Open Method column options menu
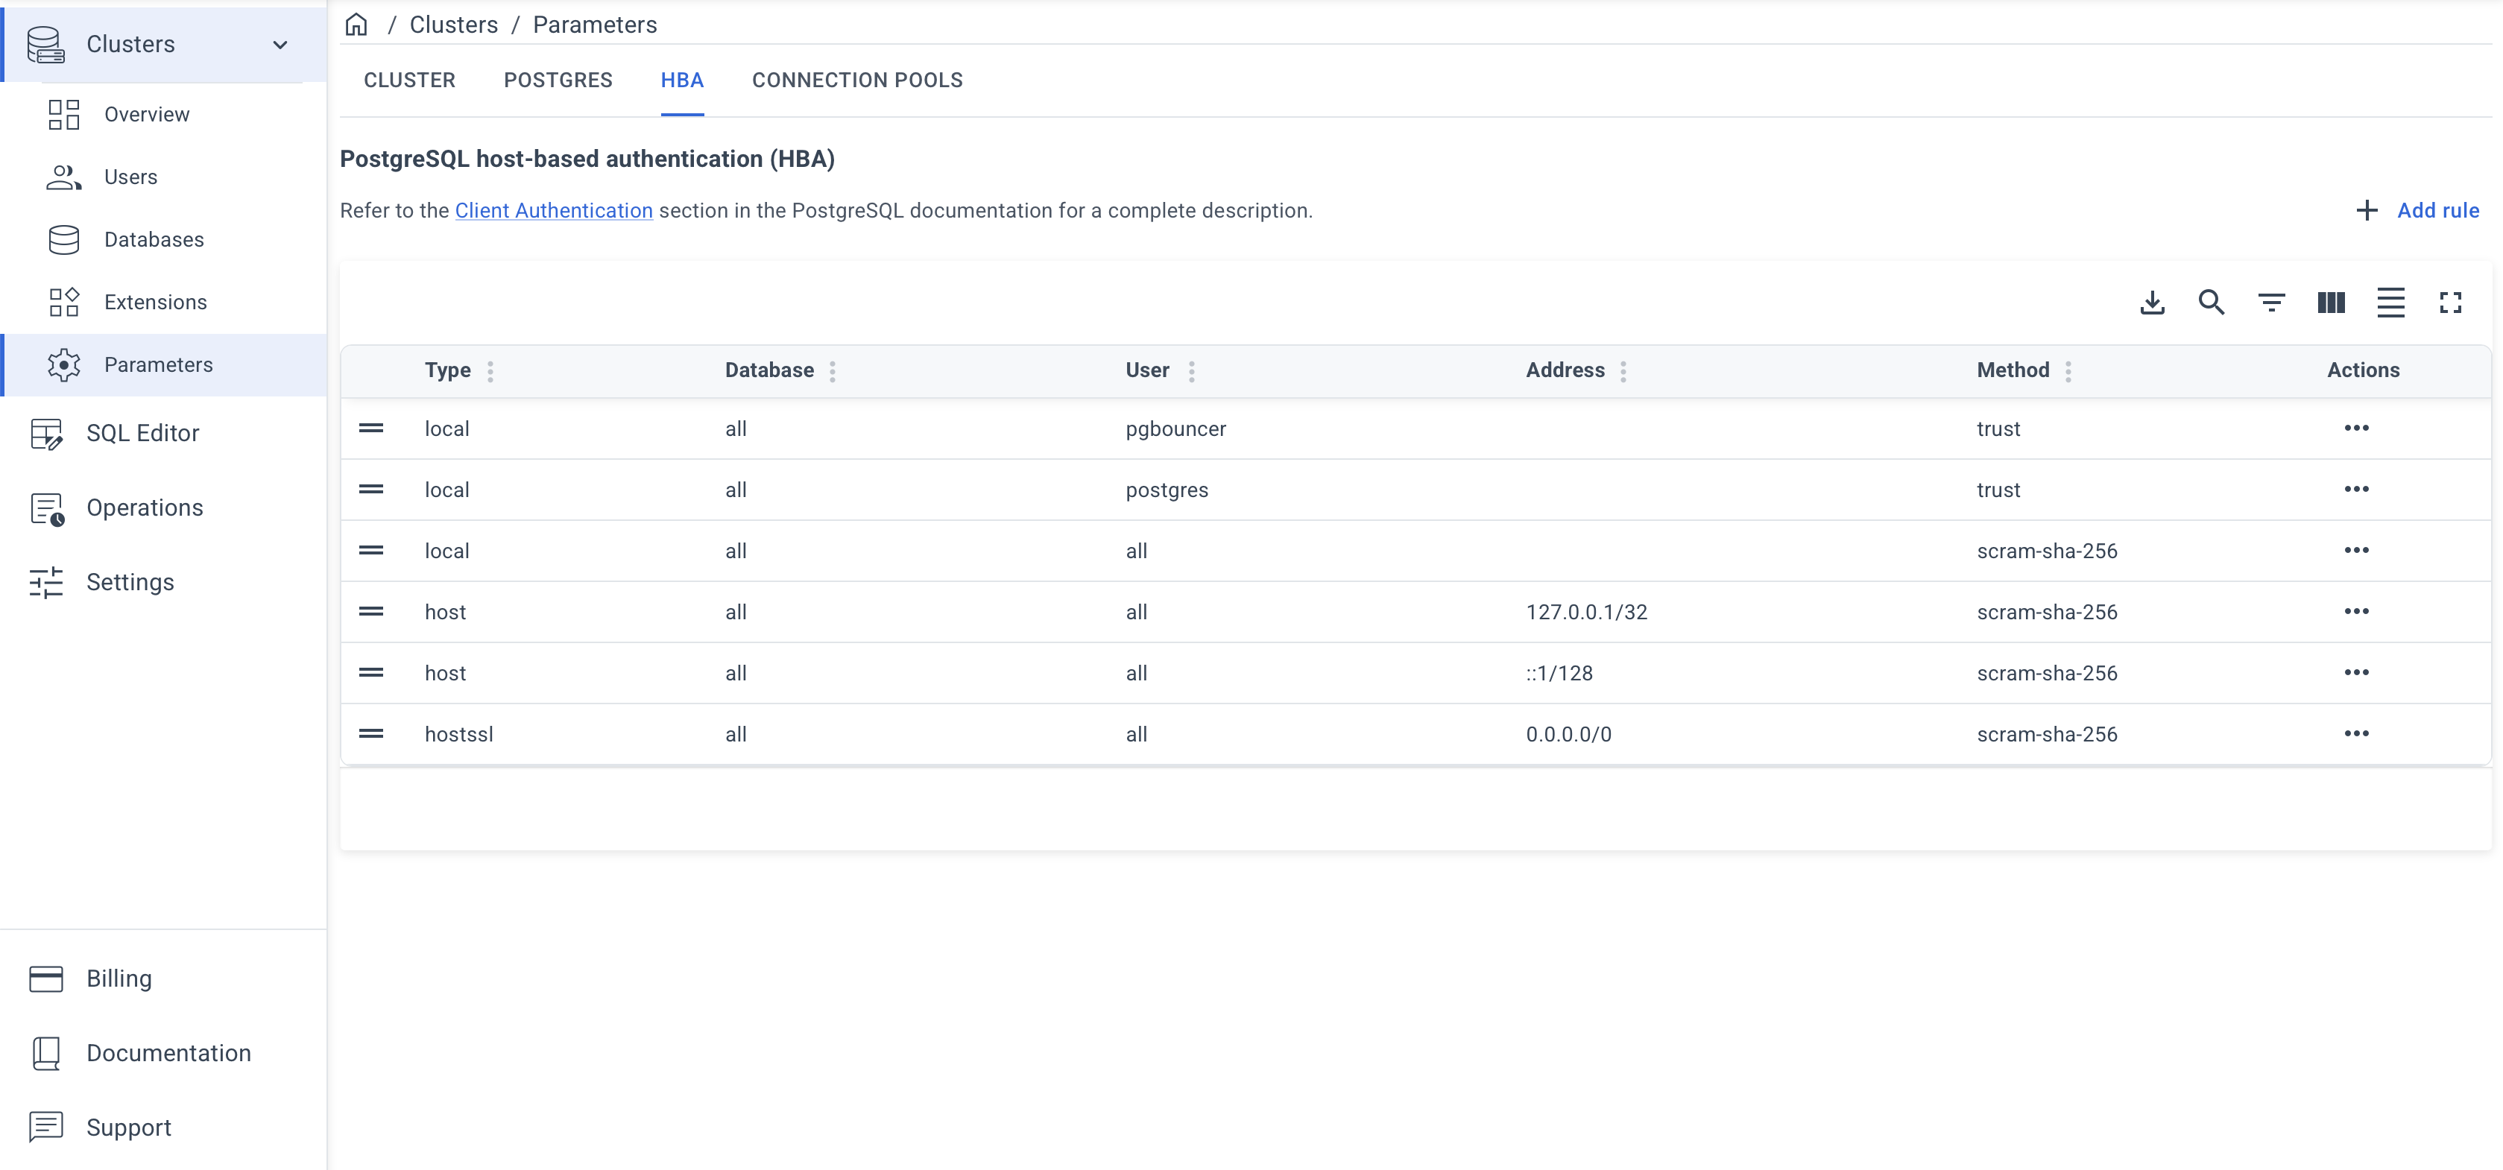This screenshot has width=2503, height=1170. click(2068, 371)
